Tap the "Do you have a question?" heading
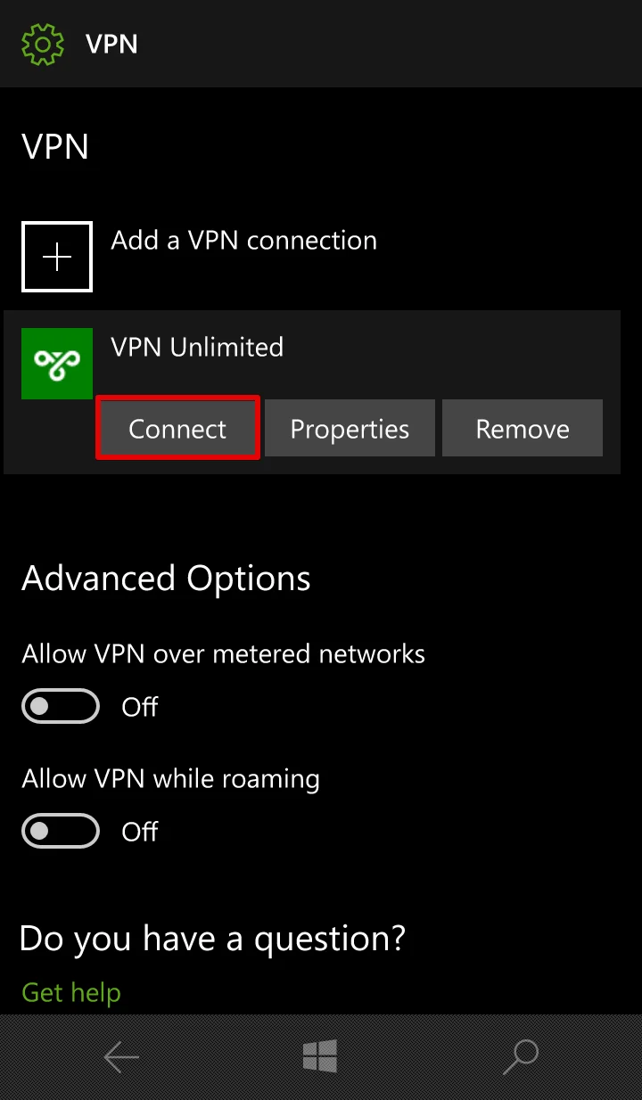 [212, 938]
